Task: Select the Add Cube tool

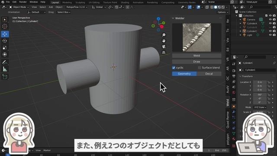Action: click(5, 77)
